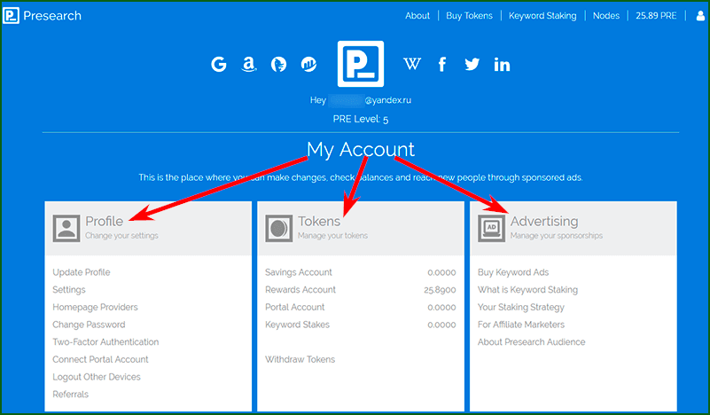Click the Advertising card heading
Image resolution: width=710 pixels, height=415 pixels.
coord(544,222)
